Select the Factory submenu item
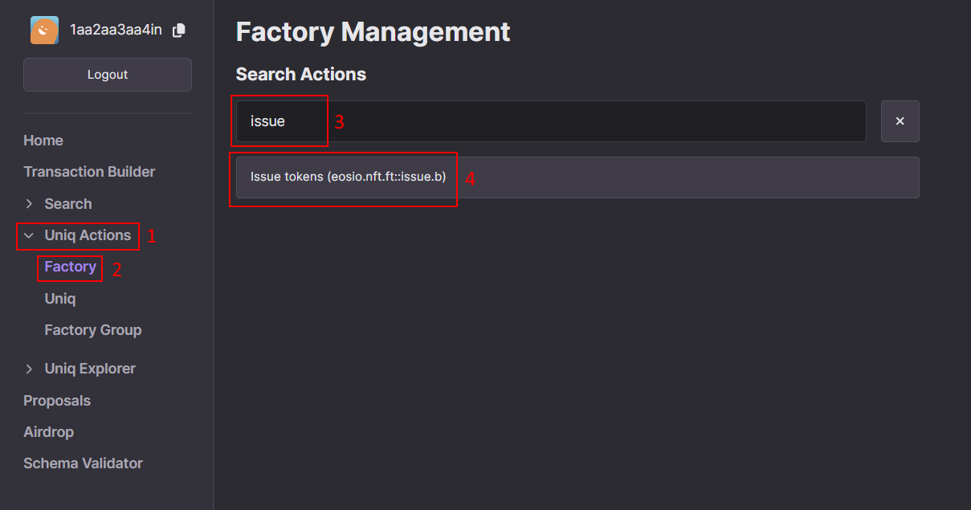 tap(71, 267)
